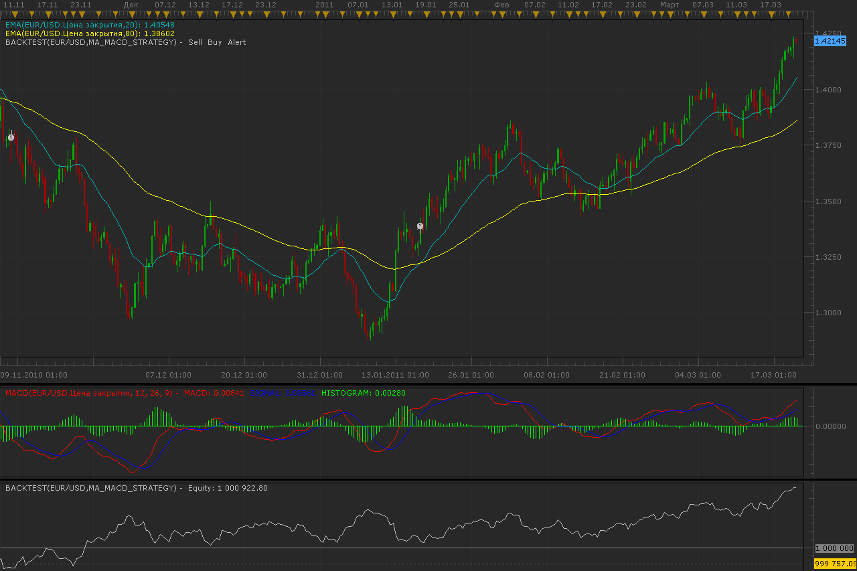857x571 pixels.
Task: Click the 1.3500 price axis label
Action: point(828,201)
